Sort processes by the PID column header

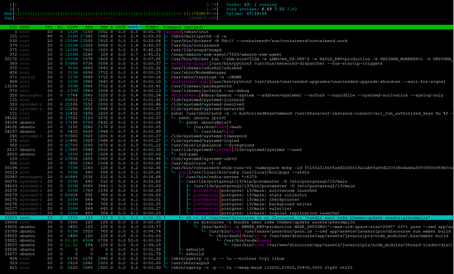14,27
